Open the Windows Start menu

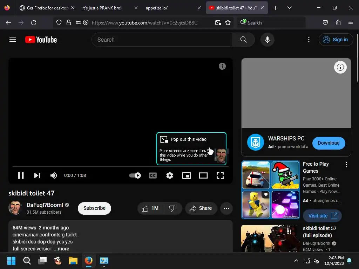coord(11,261)
